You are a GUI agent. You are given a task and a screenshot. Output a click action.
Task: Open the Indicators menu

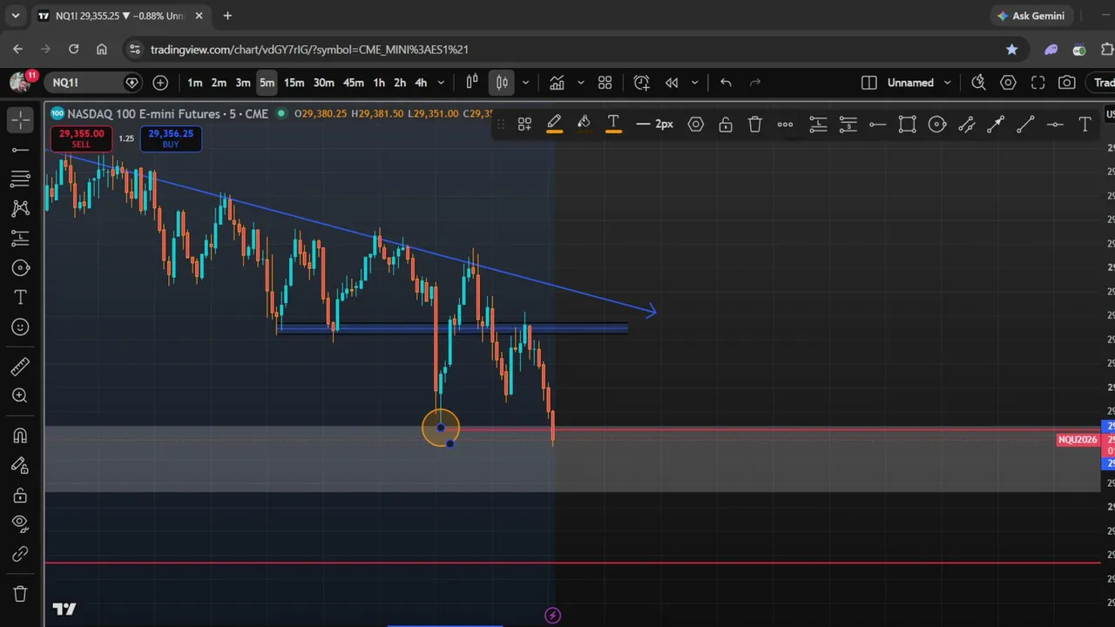(x=557, y=83)
